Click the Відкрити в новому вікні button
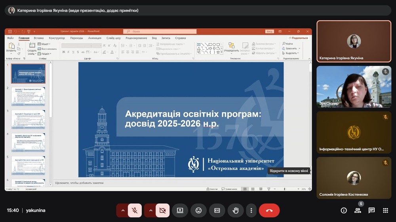This screenshot has height=222, width=396. point(289,171)
